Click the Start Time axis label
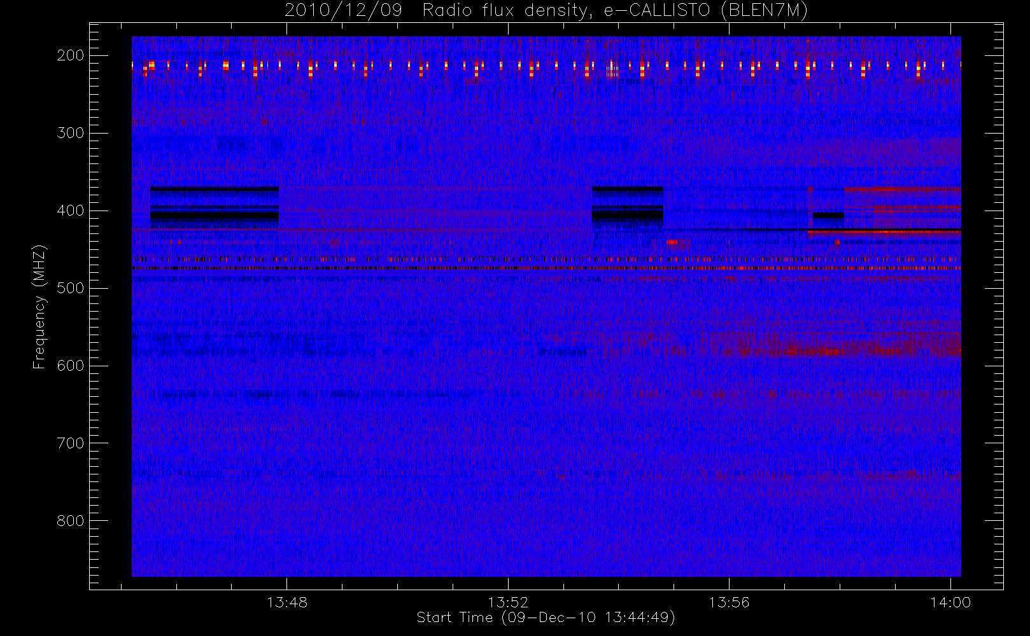1030x636 pixels. (x=546, y=618)
